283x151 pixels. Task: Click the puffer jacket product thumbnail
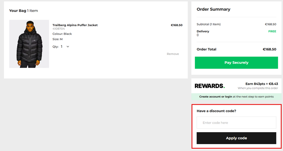point(29,44)
